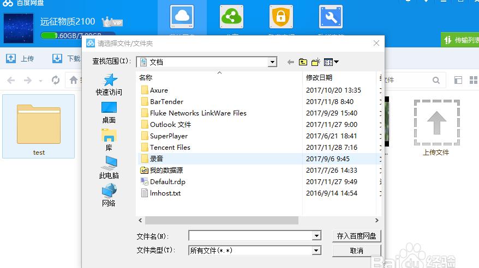
Task: Click the 下载 download toolbar button
Action: coord(67,58)
